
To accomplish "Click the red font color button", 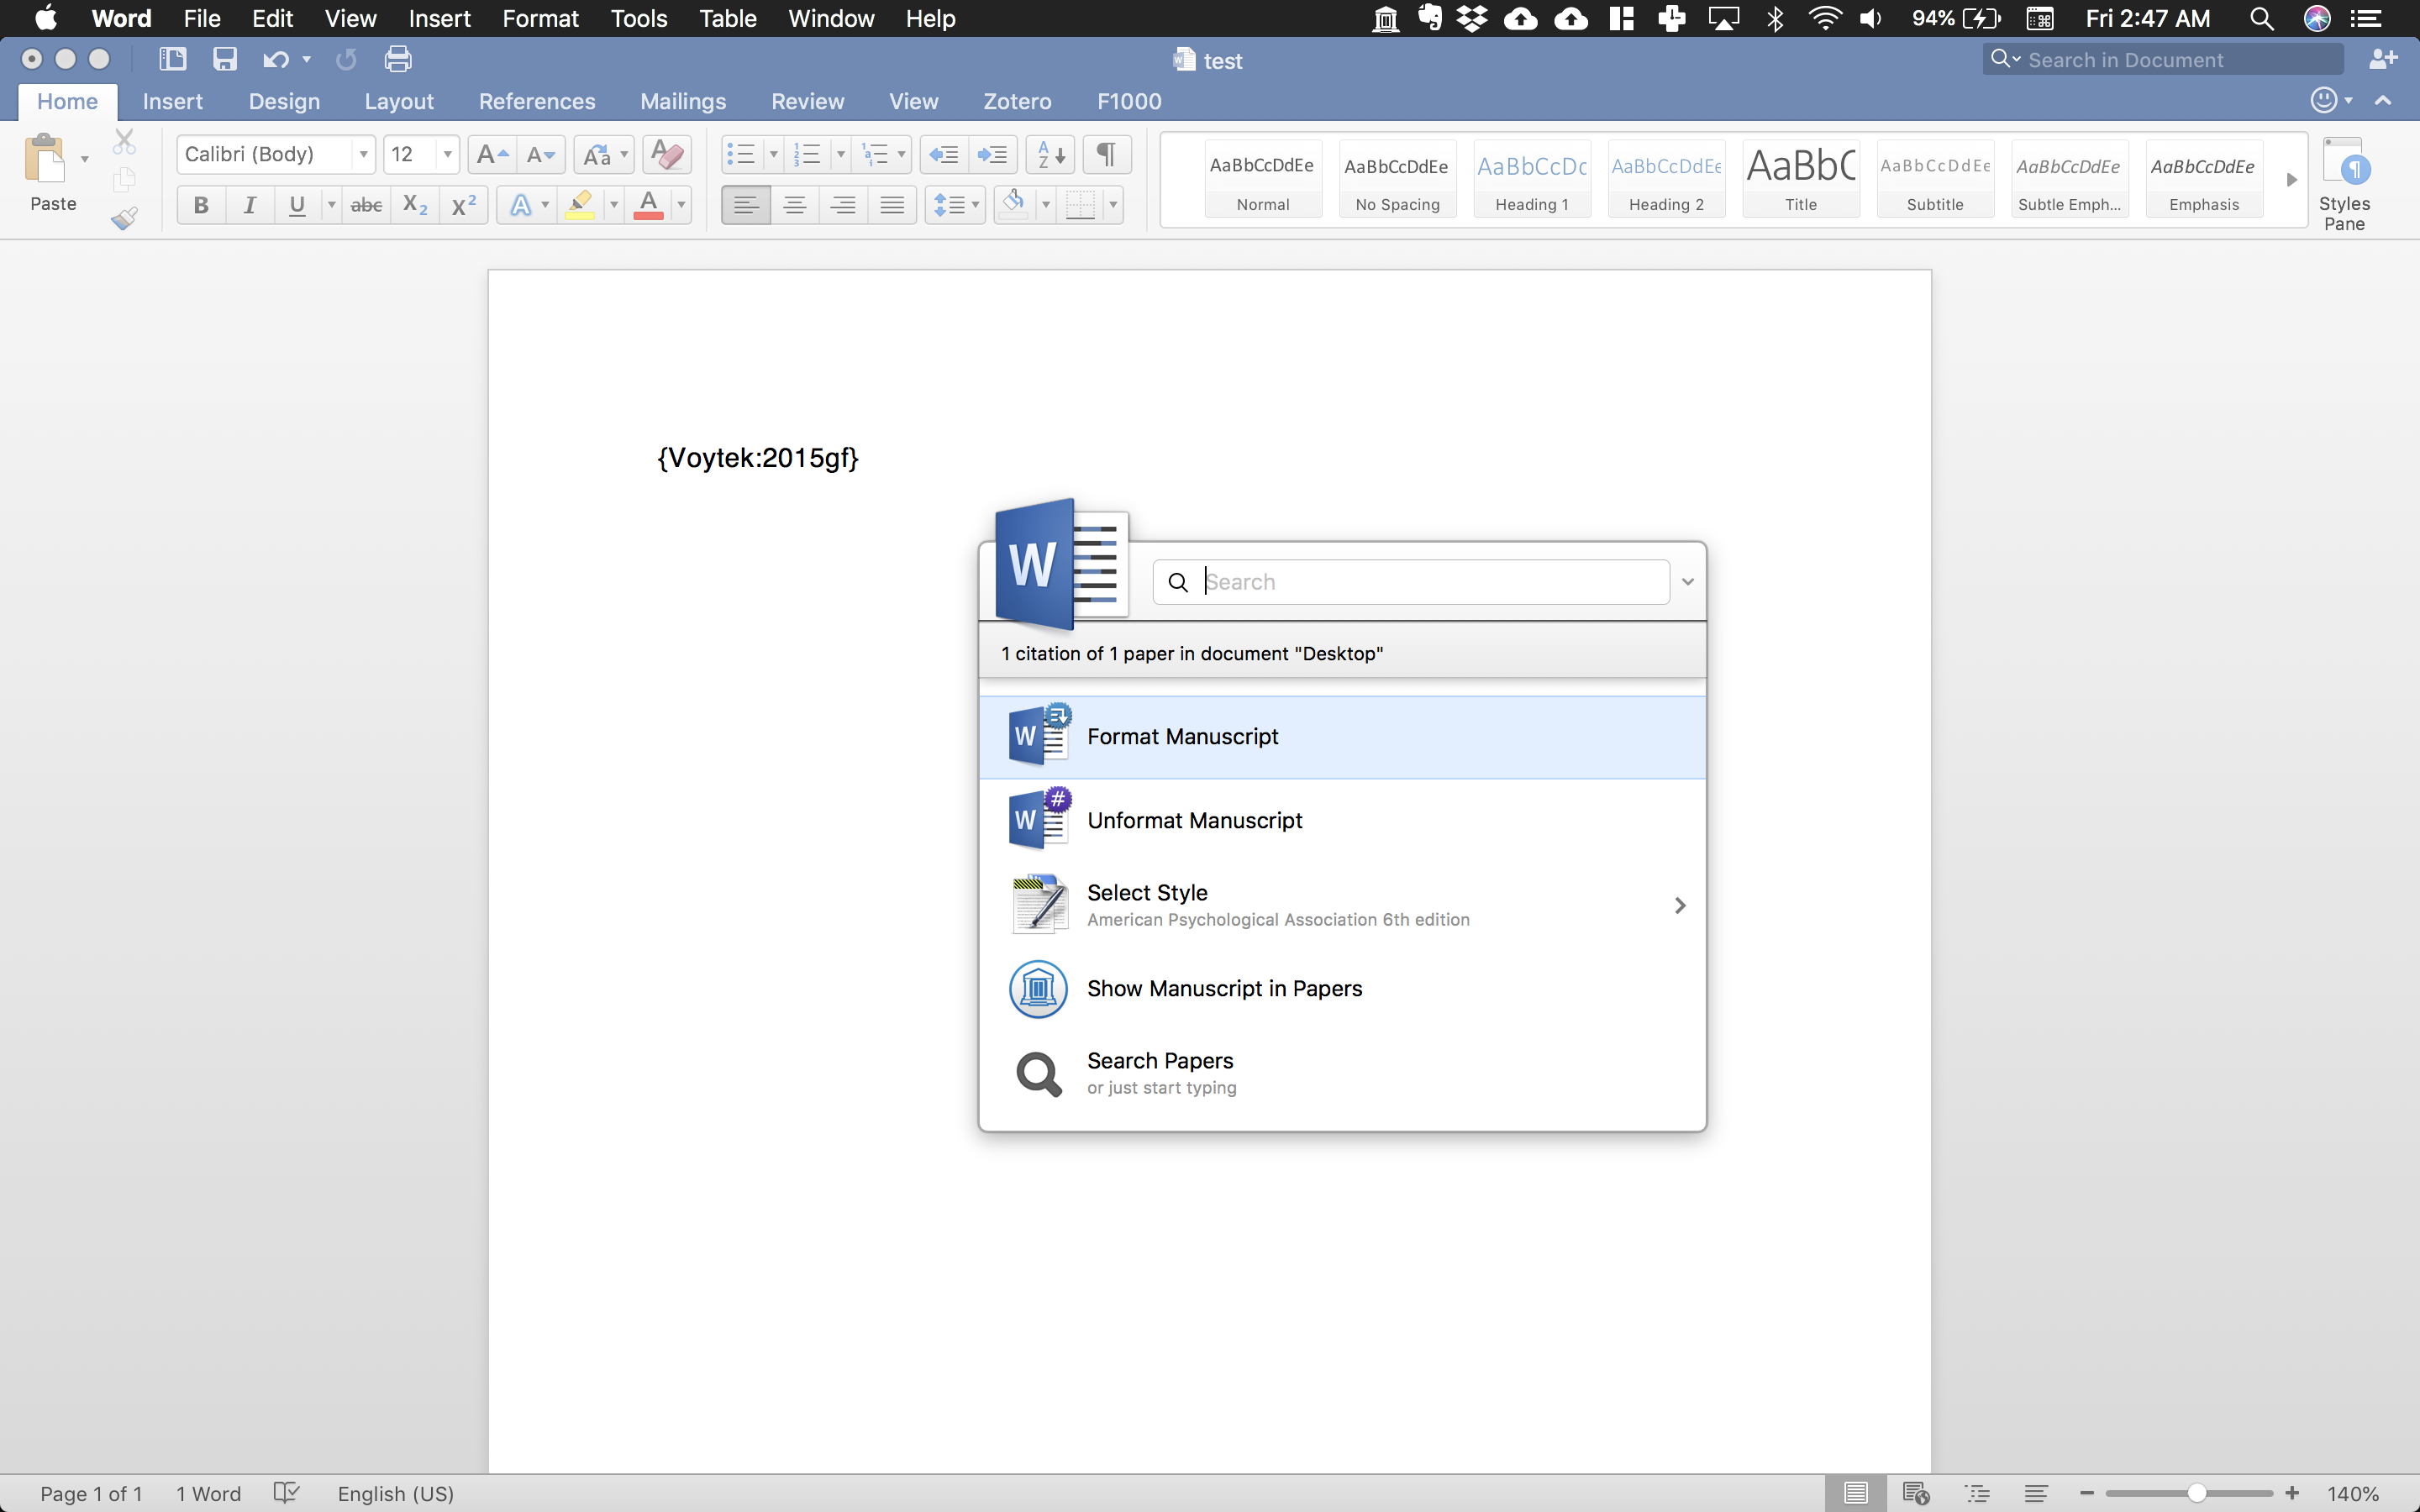I will click(649, 206).
